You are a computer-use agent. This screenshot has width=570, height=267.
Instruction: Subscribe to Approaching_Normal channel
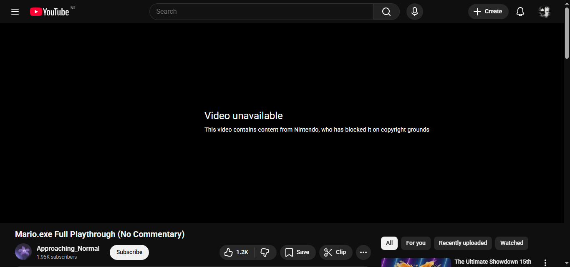tap(129, 252)
